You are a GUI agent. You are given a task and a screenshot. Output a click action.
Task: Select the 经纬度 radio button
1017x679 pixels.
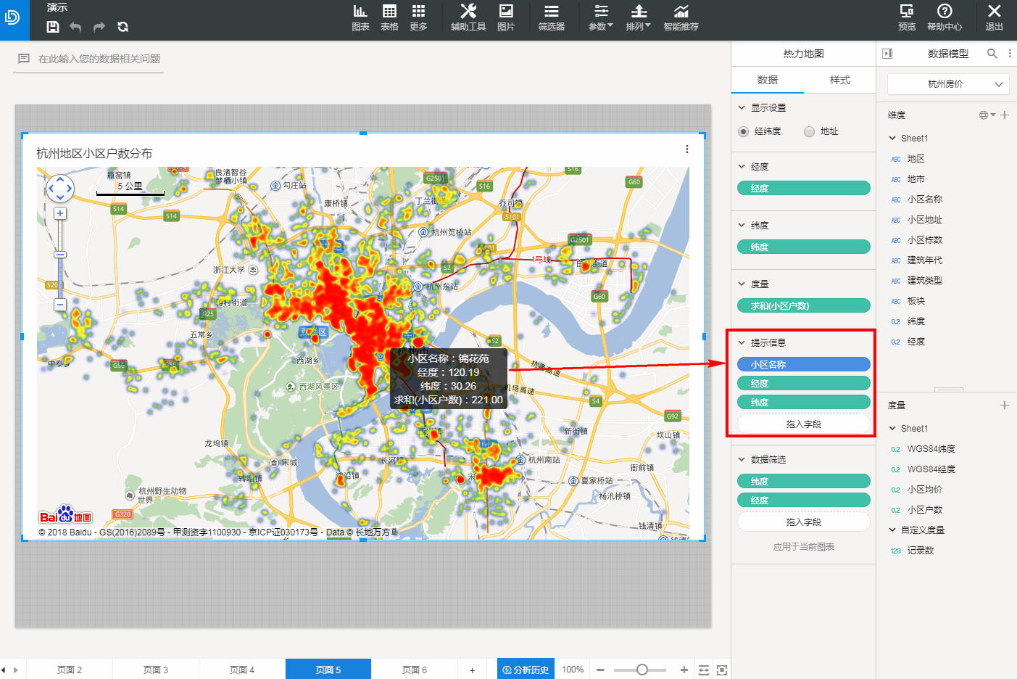pyautogui.click(x=743, y=131)
